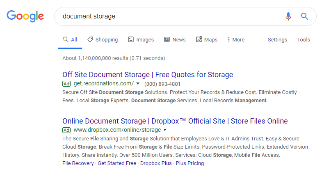Open the Plus Pricing sitelink
Screen dimensions: 322x172
click(x=190, y=163)
